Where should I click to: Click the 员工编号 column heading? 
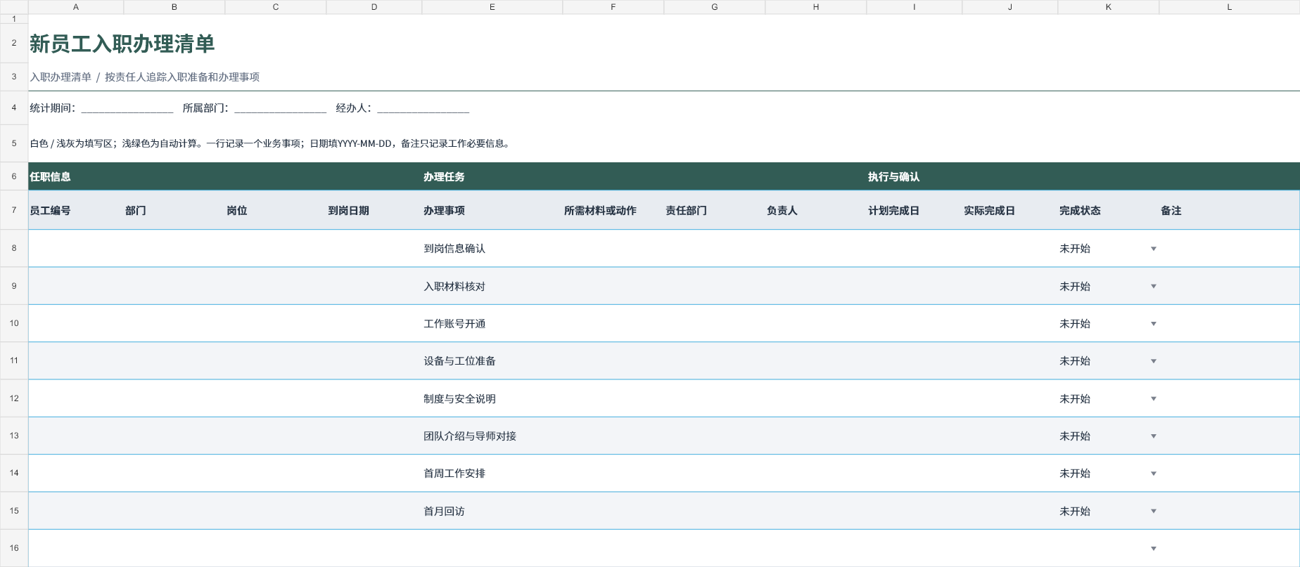pos(76,210)
